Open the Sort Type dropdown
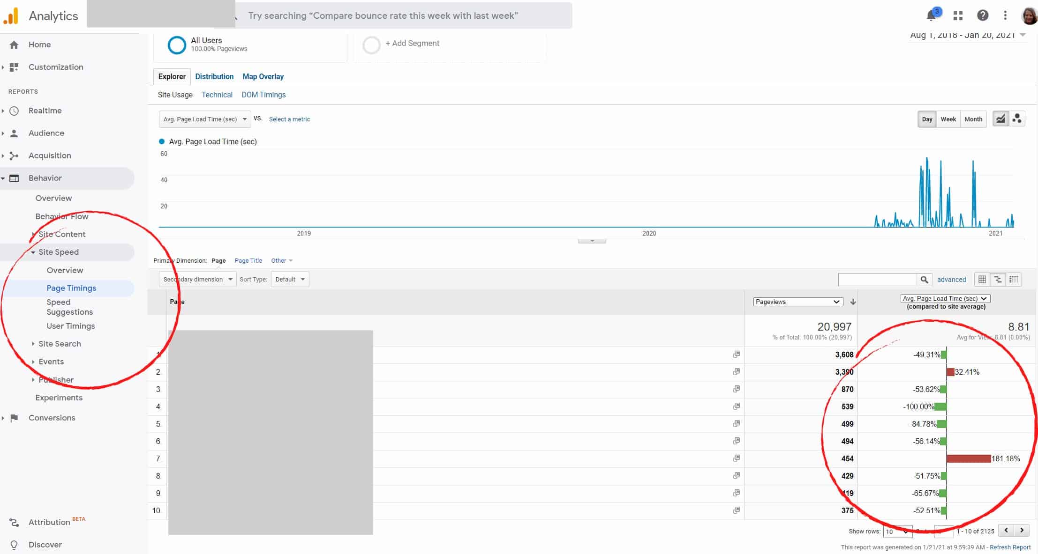The image size is (1038, 554). pyautogui.click(x=288, y=279)
